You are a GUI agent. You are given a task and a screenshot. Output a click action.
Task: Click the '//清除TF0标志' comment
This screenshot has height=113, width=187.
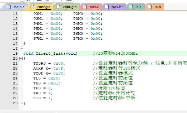coord(109,88)
